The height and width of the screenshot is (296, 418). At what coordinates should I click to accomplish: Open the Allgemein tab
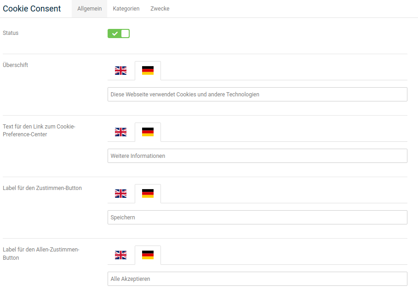point(89,9)
